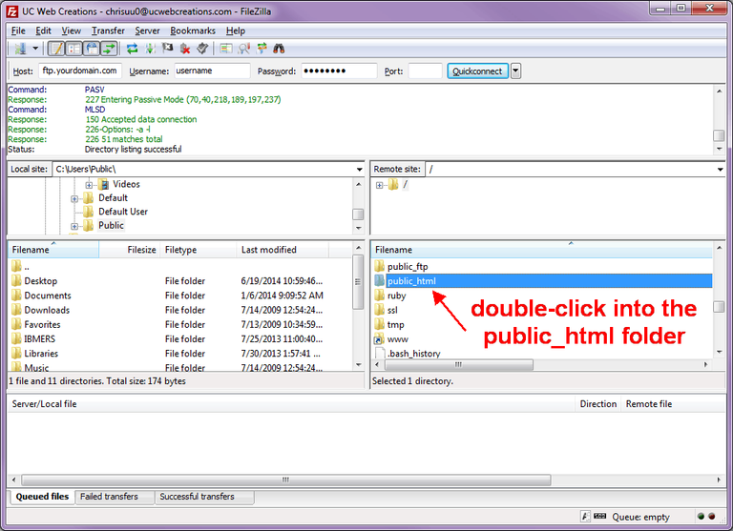
Task: Click the Quickconnect button
Action: tap(477, 71)
